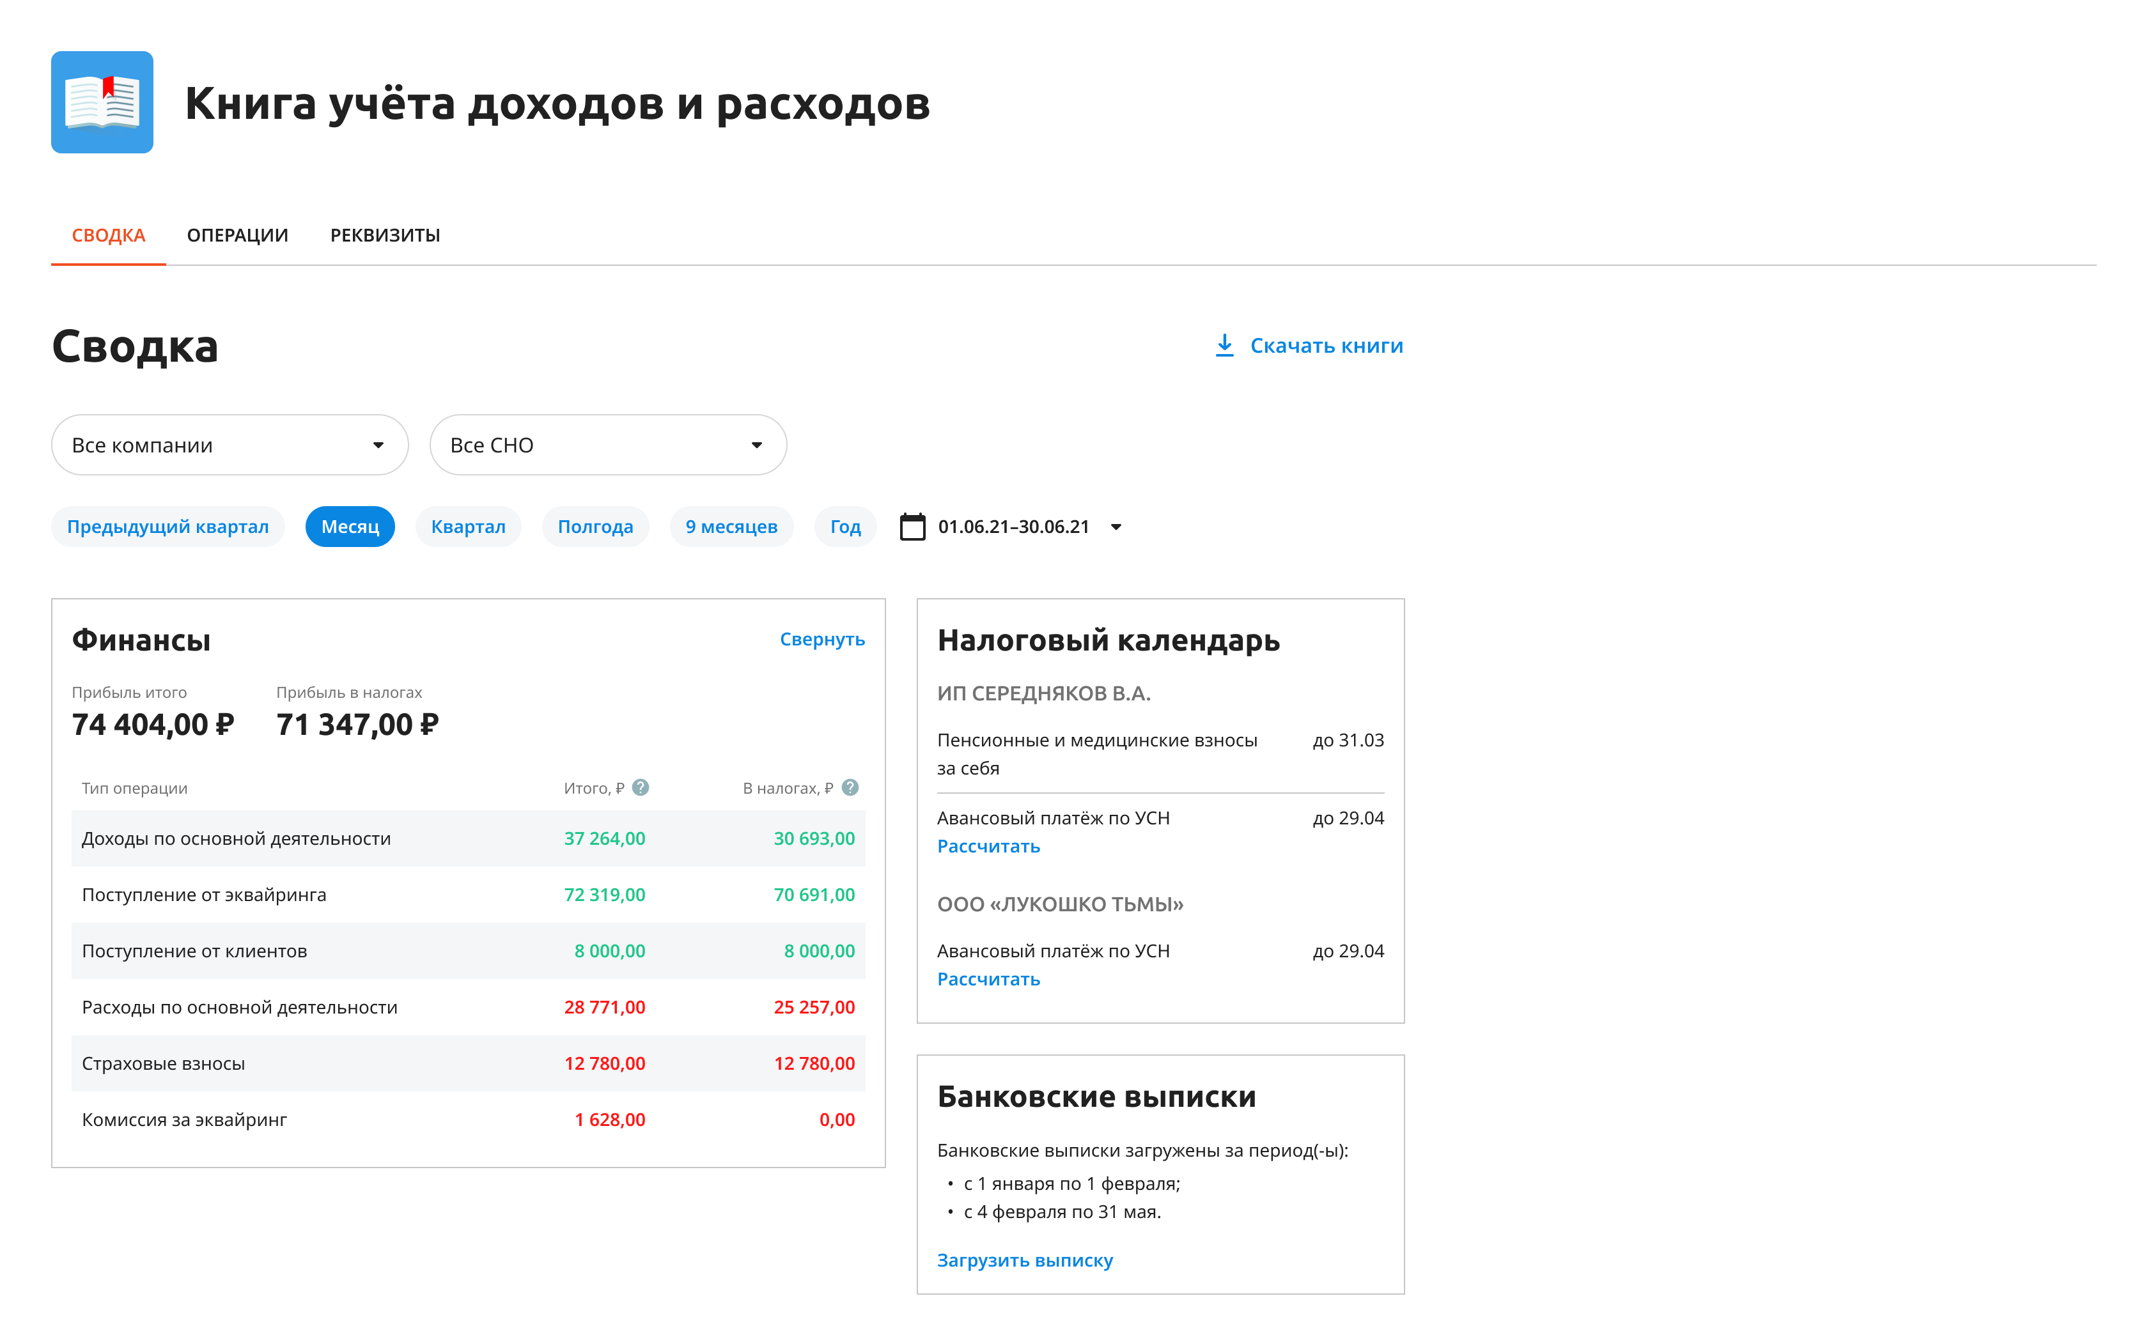
Task: Click the download arrow icon
Action: 1224,345
